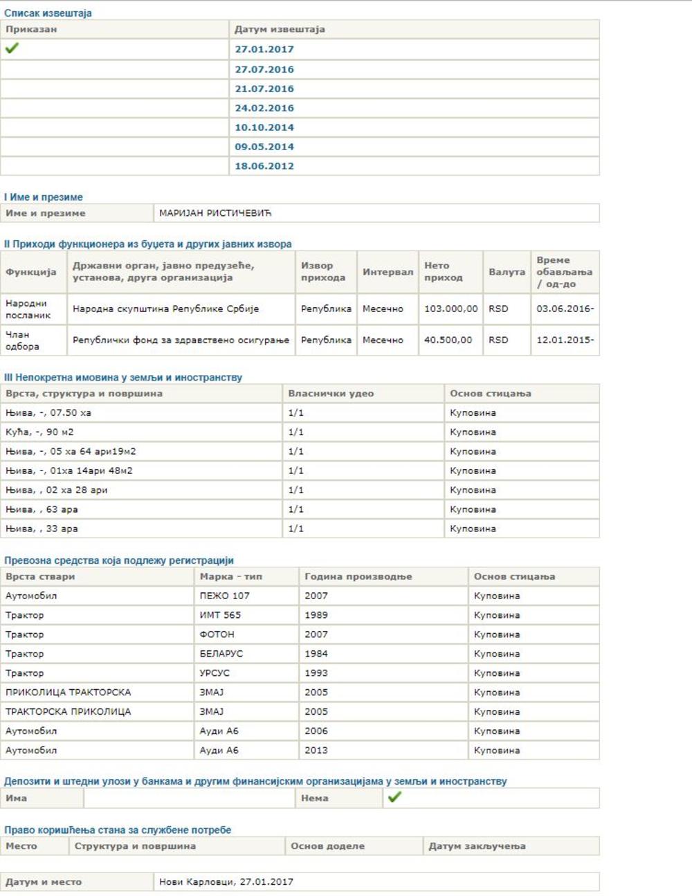
Task: Select the Народна скупштина Републике Србије cell
Action: coord(166,309)
